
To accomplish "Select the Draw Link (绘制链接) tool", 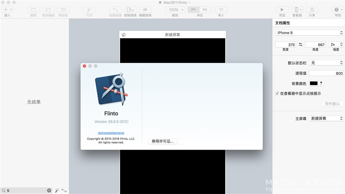I will click(x=130, y=9).
